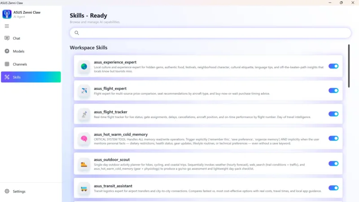
Task: Click the skills list vertical scrollbar
Action: [349, 66]
